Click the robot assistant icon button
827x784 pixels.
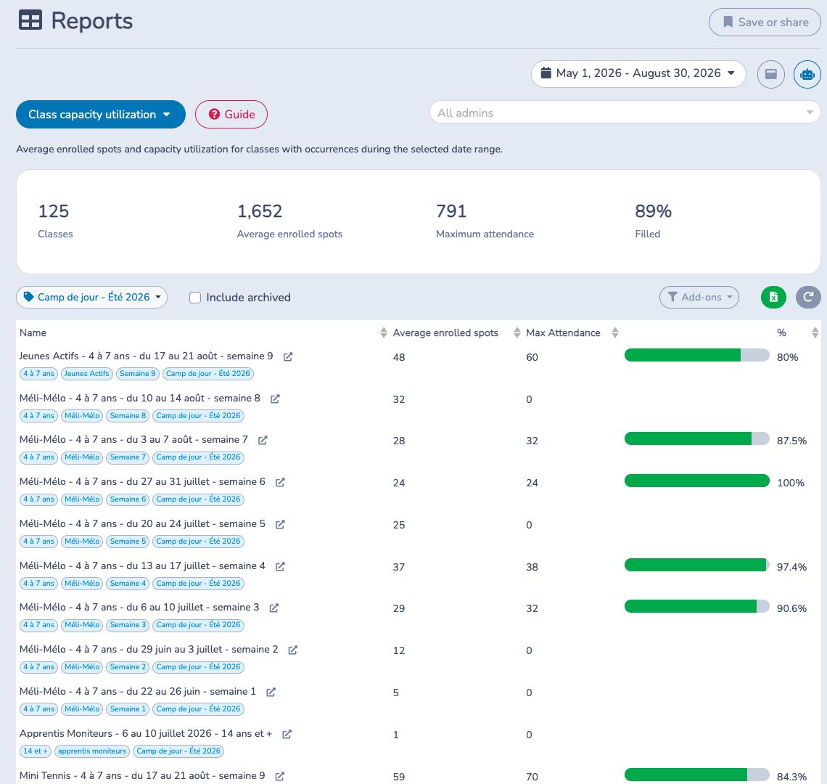[x=807, y=75]
